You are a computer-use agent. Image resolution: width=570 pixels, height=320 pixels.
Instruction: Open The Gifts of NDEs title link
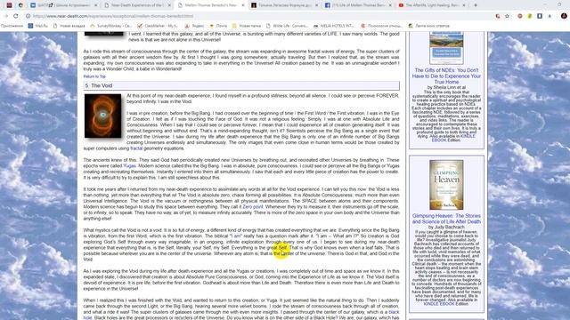(x=446, y=76)
